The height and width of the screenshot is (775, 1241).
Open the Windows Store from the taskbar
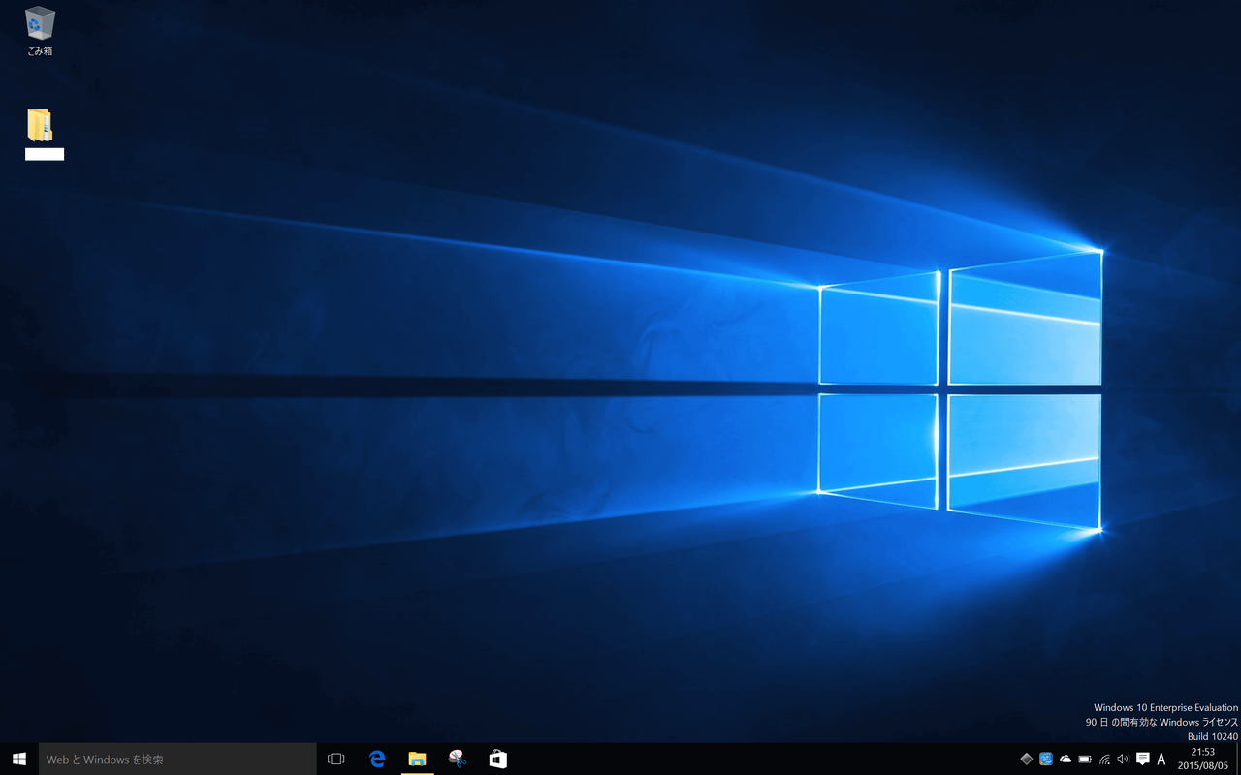497,759
